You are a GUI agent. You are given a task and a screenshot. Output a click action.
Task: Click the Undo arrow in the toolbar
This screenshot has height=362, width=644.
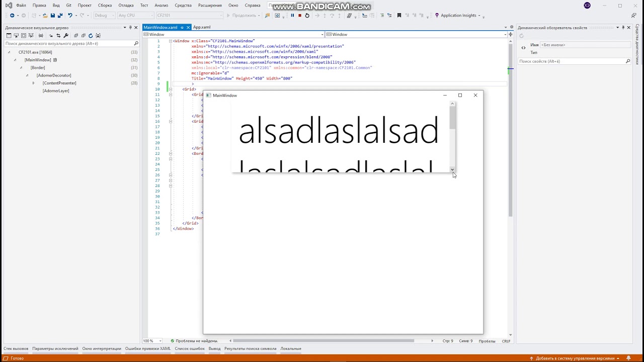click(x=70, y=16)
